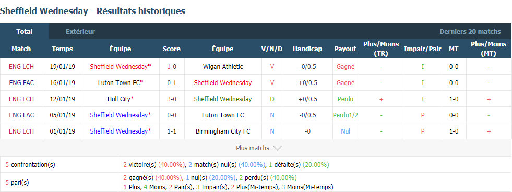Click ENG LCH league on 19/01/19 row

[21, 67]
